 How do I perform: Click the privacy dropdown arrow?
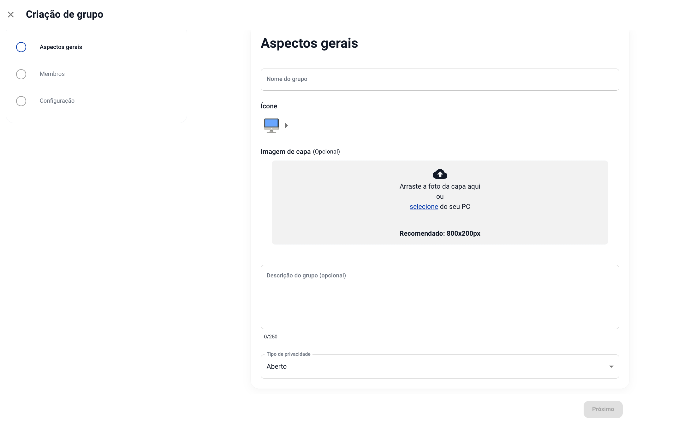pos(611,366)
